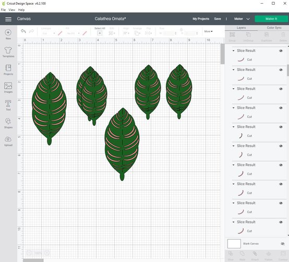Create a New project from sidebar
The width and height of the screenshot is (289, 262).
coord(8,34)
